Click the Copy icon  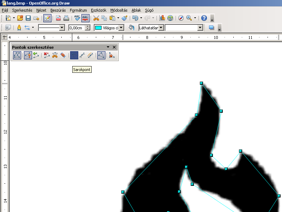click(104, 18)
